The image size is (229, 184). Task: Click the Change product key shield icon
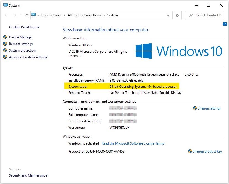click(190, 151)
